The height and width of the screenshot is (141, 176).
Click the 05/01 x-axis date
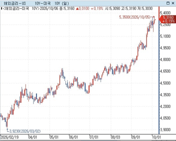coord(54,137)
